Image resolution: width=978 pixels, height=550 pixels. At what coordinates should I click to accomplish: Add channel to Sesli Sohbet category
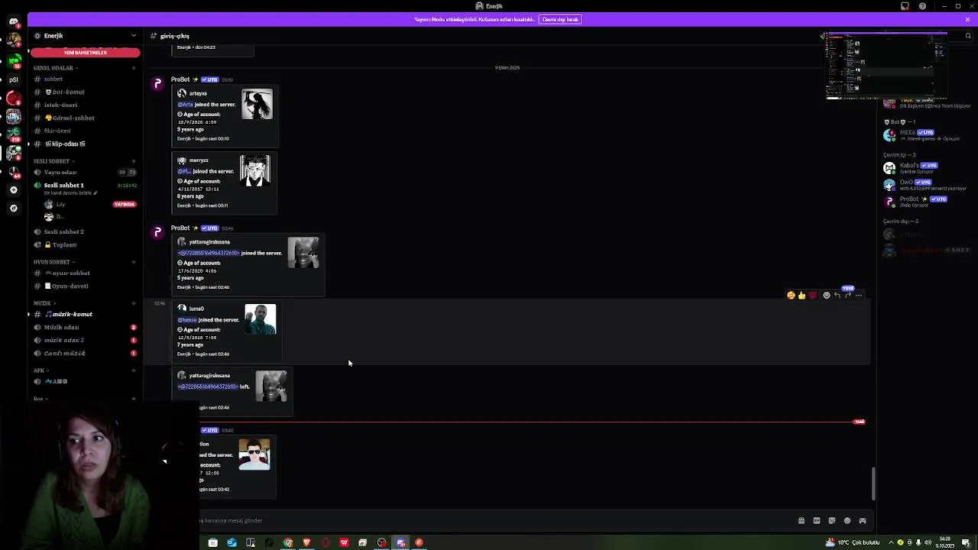point(133,161)
